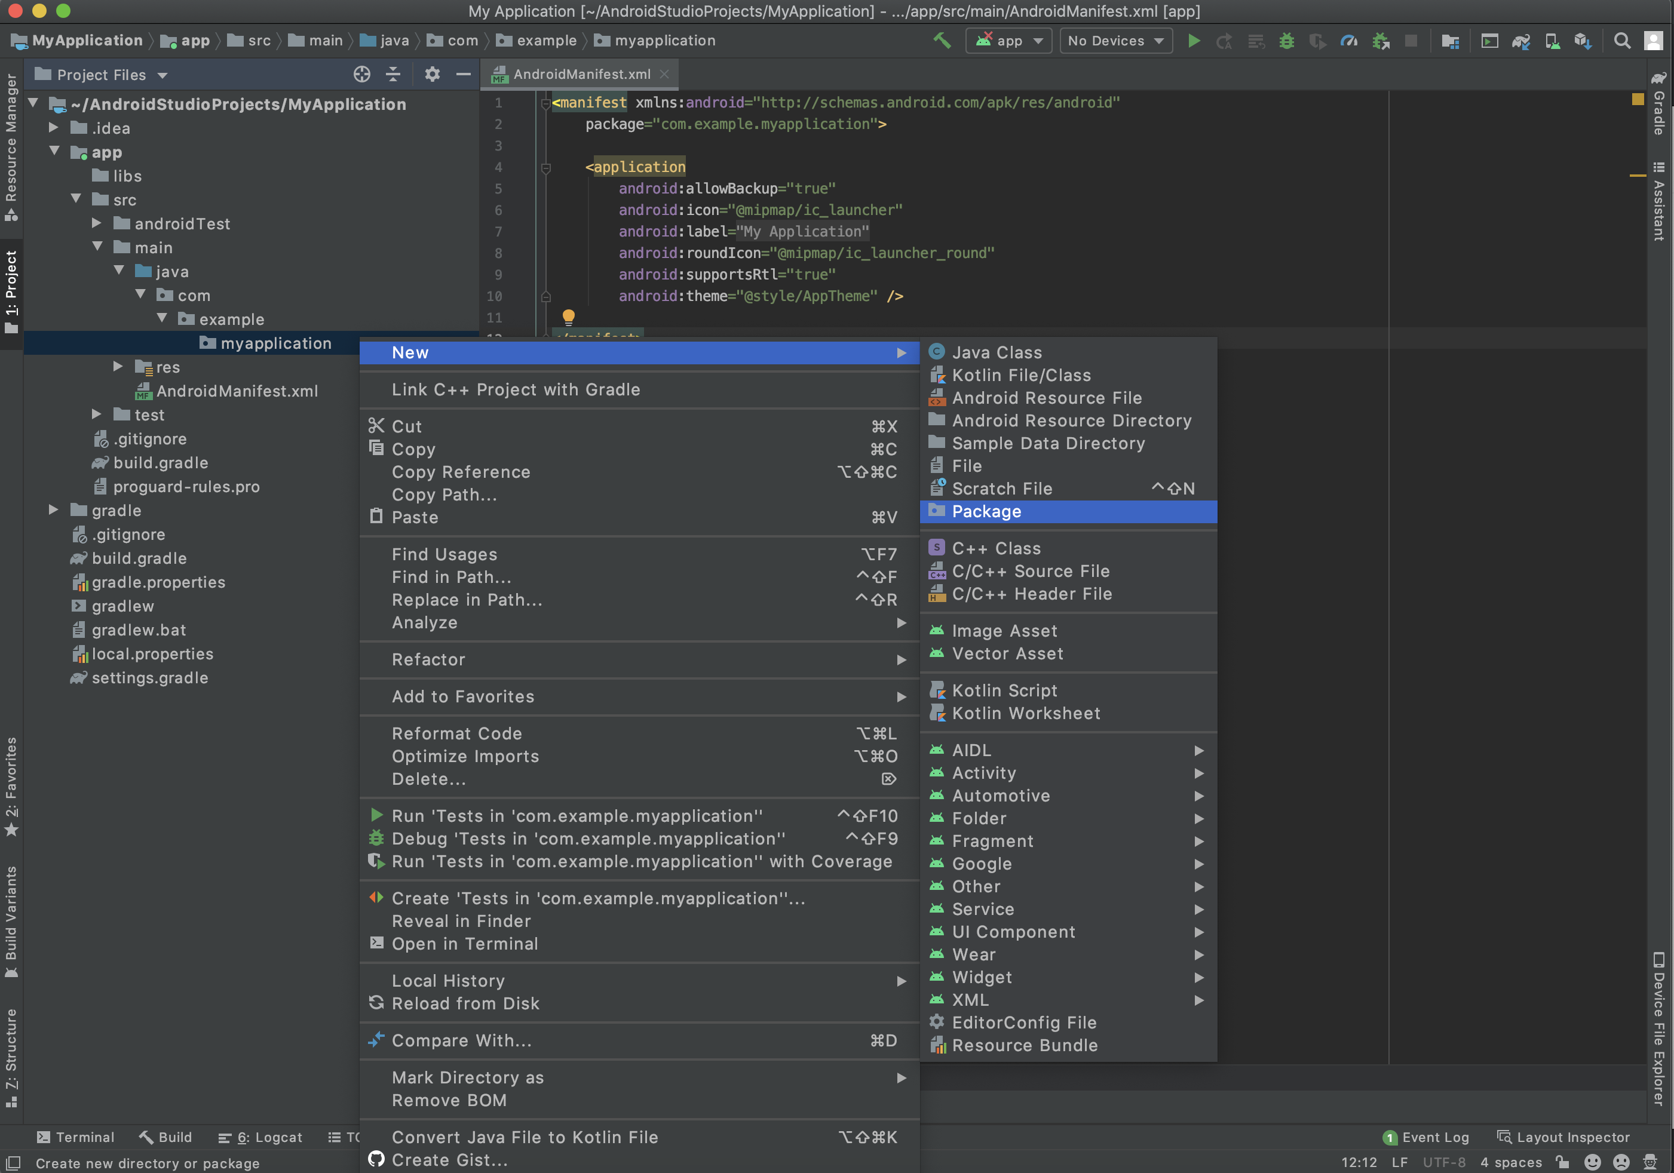This screenshot has width=1674, height=1173.
Task: Open the No Devices dropdown
Action: tap(1115, 41)
